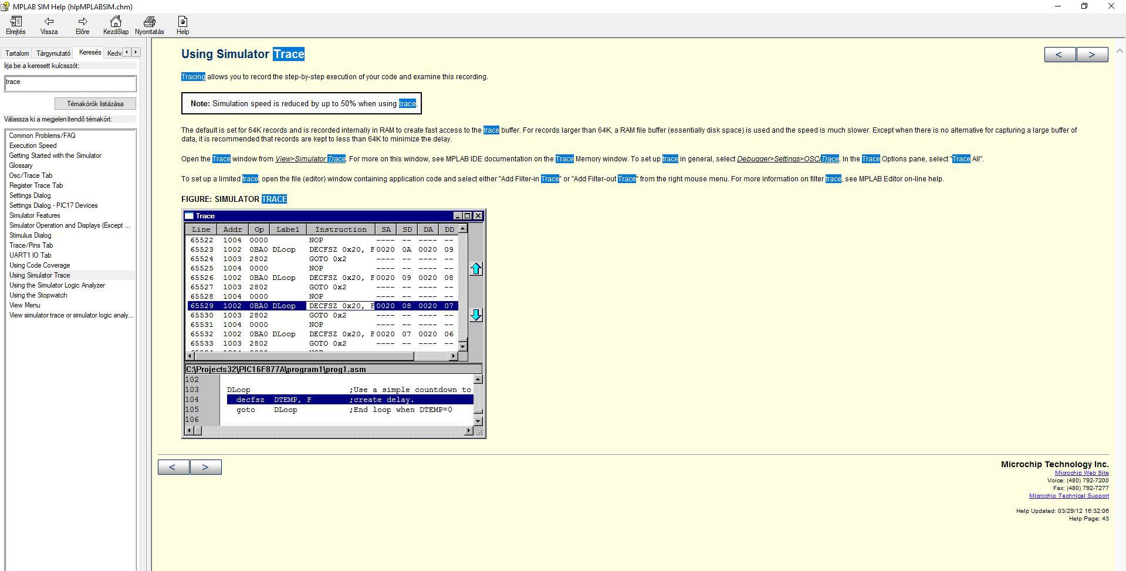Minimize the MPLAB SIM Help window
Viewport: 1126px width, 571px height.
[x=1058, y=6]
